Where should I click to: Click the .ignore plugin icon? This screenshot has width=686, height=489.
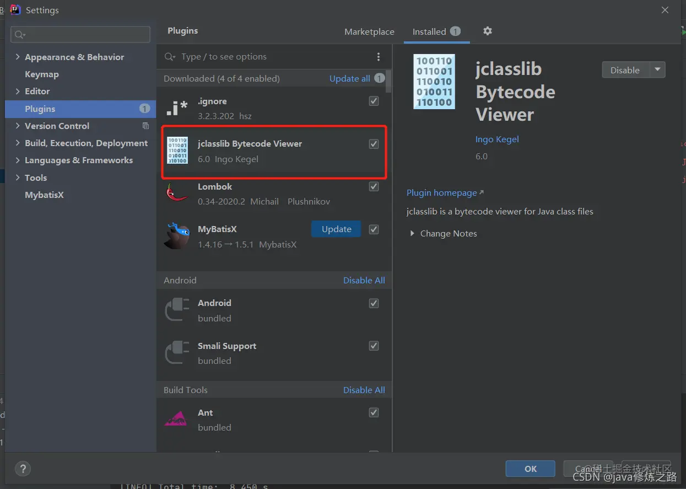tap(177, 108)
